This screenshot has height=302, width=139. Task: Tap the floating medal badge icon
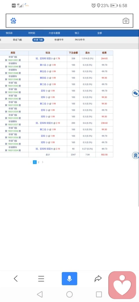click(136, 155)
